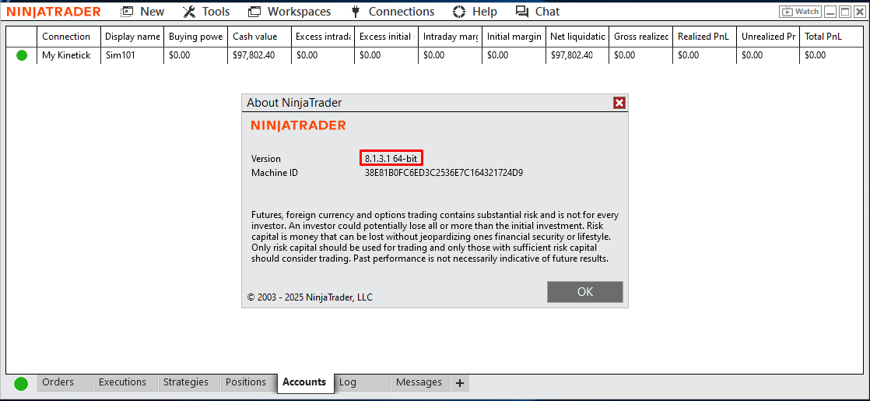Add a new tab with plus button
870x401 pixels.
[459, 382]
